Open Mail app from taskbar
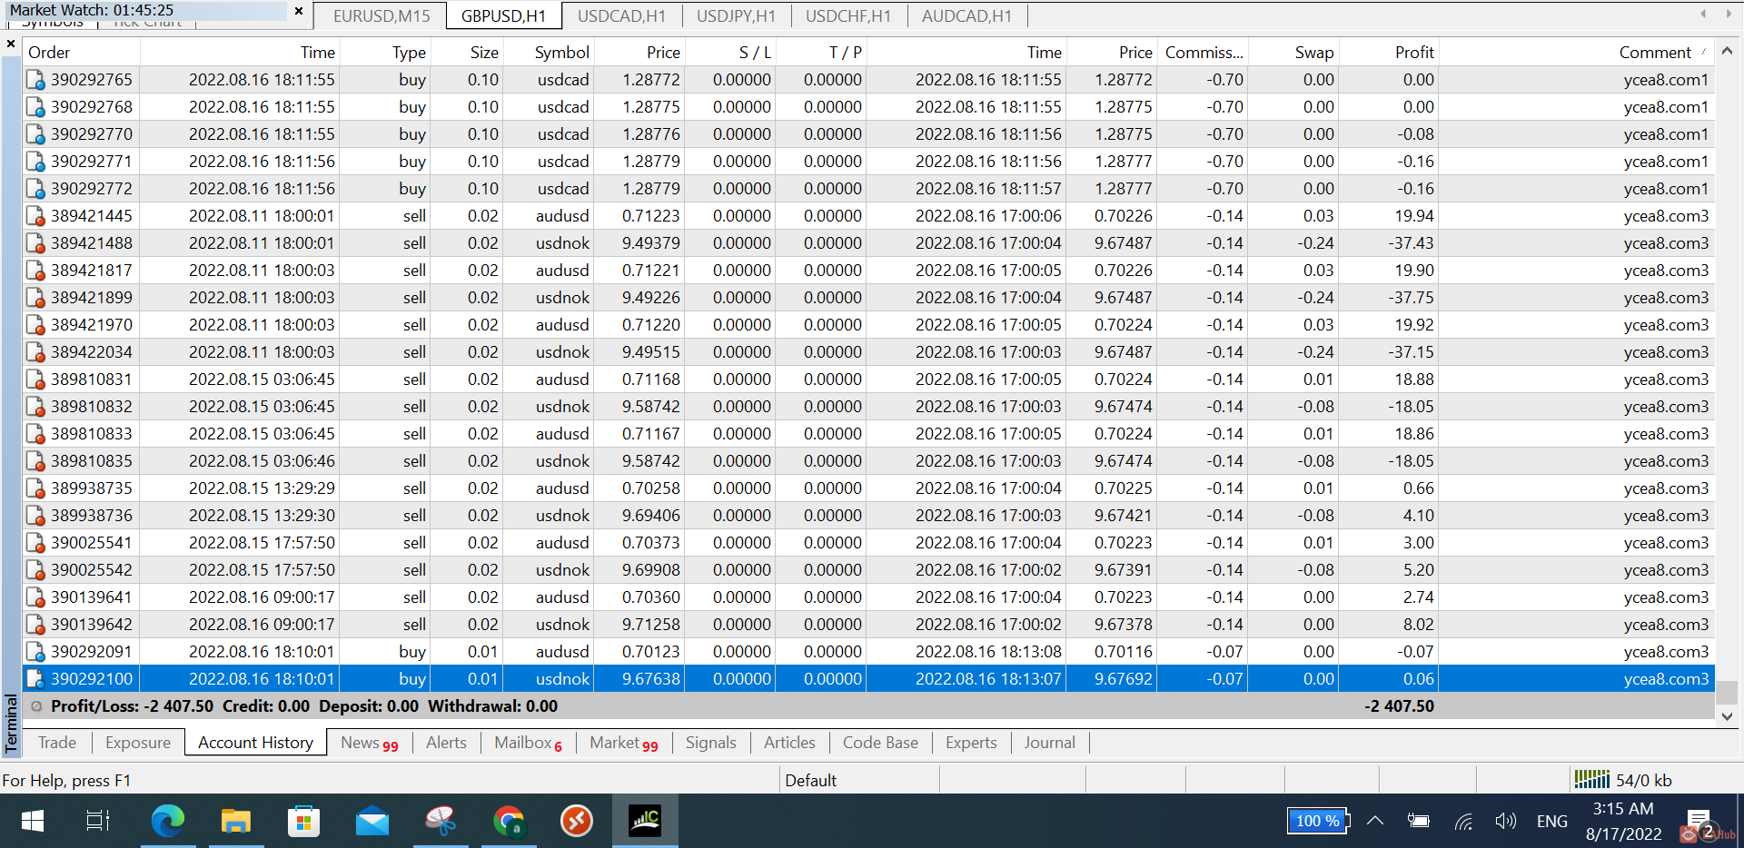Screen dimensions: 1744x848 tap(372, 822)
